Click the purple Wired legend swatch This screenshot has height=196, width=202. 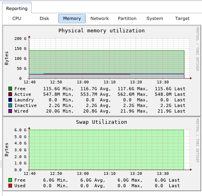tap(10, 111)
